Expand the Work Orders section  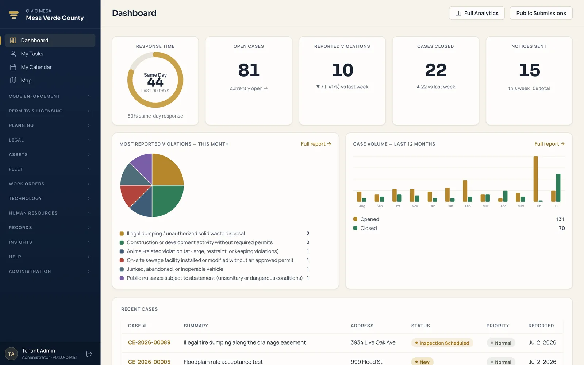point(50,184)
